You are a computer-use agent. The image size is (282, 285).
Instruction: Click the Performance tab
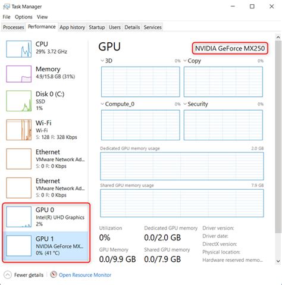(42, 27)
